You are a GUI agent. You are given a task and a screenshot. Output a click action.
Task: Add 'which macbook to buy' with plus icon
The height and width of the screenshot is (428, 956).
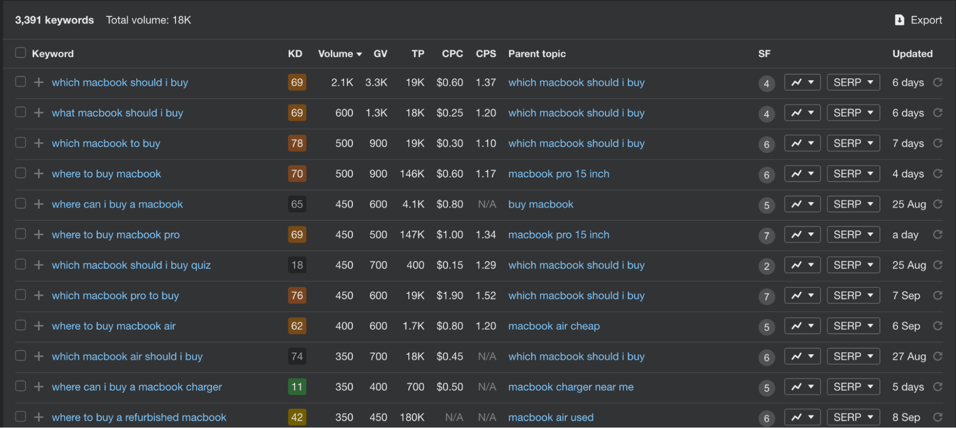[x=39, y=143]
